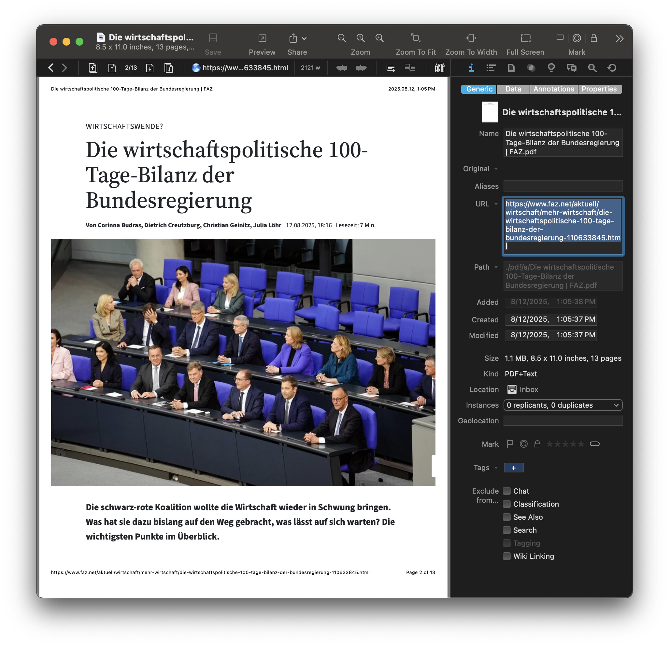The height and width of the screenshot is (646, 669).
Task: Click the Zoom To Width icon
Action: coord(471,38)
